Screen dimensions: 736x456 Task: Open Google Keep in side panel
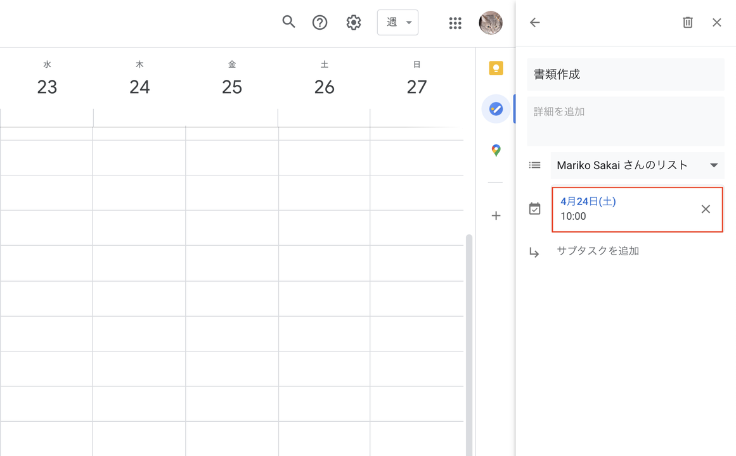[x=496, y=68]
